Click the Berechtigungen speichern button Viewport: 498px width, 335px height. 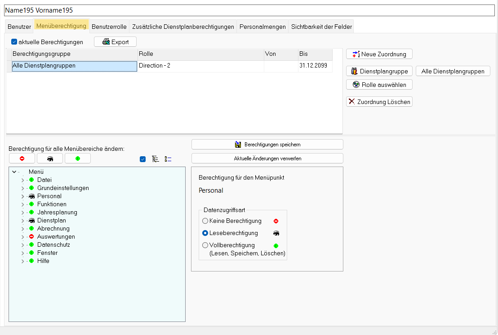point(267,145)
